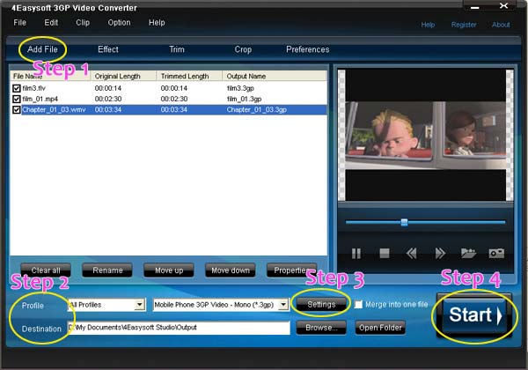This screenshot has height=370, width=528.
Task: Click the Destination path input field
Action: pyautogui.click(x=179, y=328)
